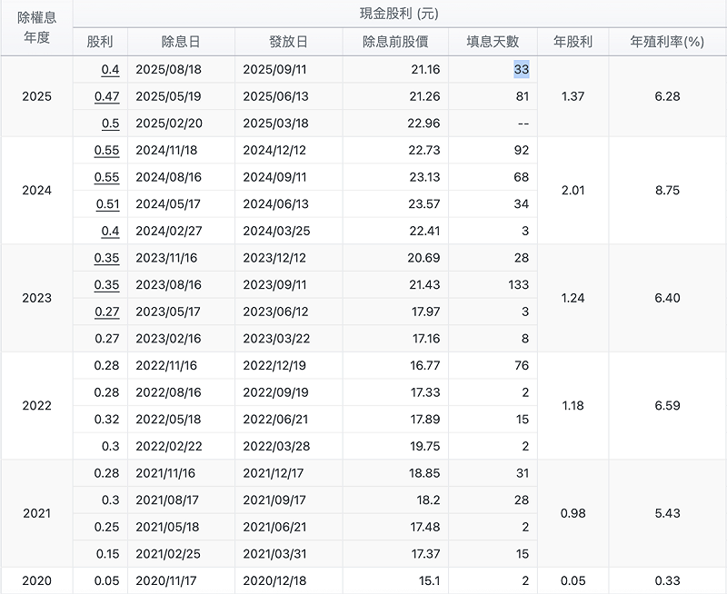
Task: Open the 0.55 dividend link dated 2024/11/18
Action: coord(107,151)
